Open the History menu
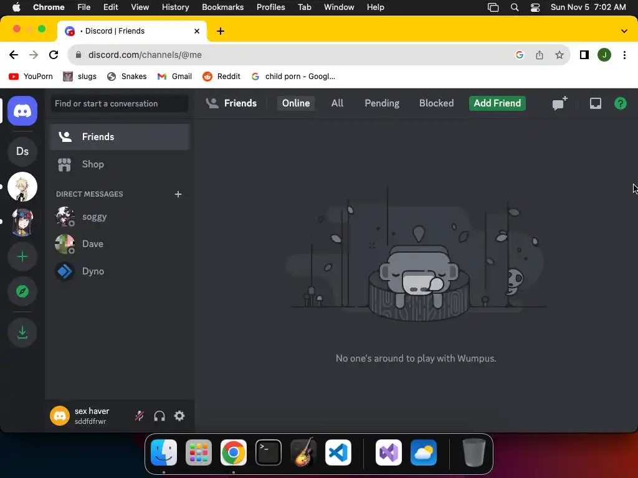638x478 pixels. click(x=175, y=7)
